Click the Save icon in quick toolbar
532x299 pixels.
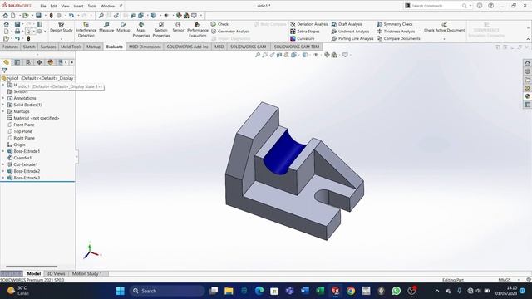tap(38, 16)
